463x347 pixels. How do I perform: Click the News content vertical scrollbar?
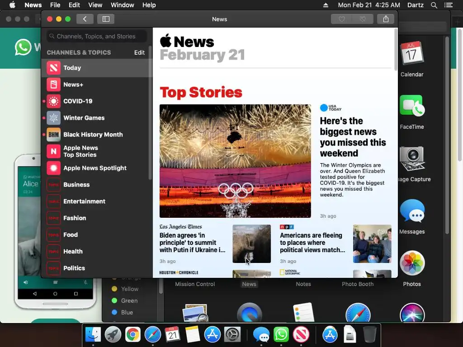tap(396, 50)
